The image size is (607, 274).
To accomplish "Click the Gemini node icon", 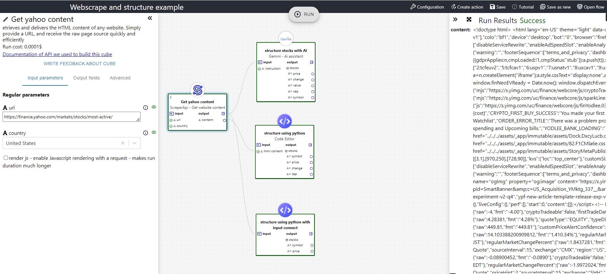I will (x=286, y=39).
